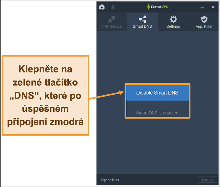This screenshot has width=220, height=187.
Task: Switch to the VPN Service tab
Action: (x=112, y=22)
